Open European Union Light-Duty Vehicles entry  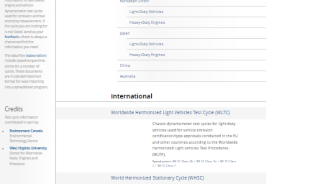coord(146,12)
